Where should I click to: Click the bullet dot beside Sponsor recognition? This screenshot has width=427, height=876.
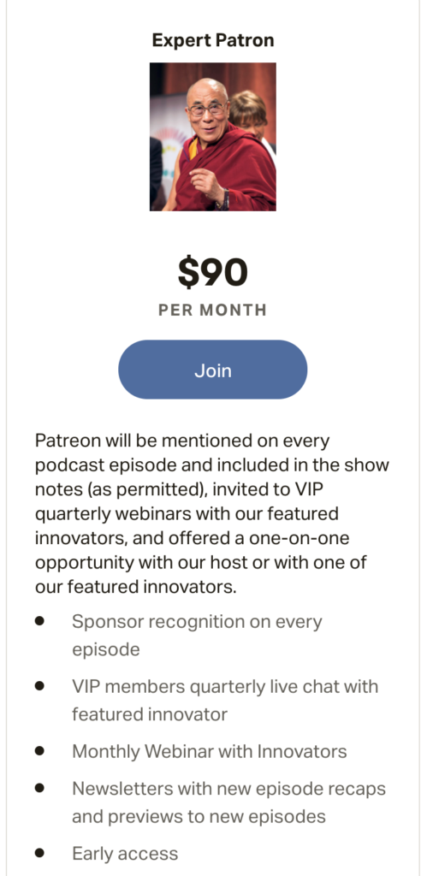tap(39, 621)
